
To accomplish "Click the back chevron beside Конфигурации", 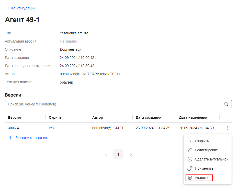I will tap(8, 8).
